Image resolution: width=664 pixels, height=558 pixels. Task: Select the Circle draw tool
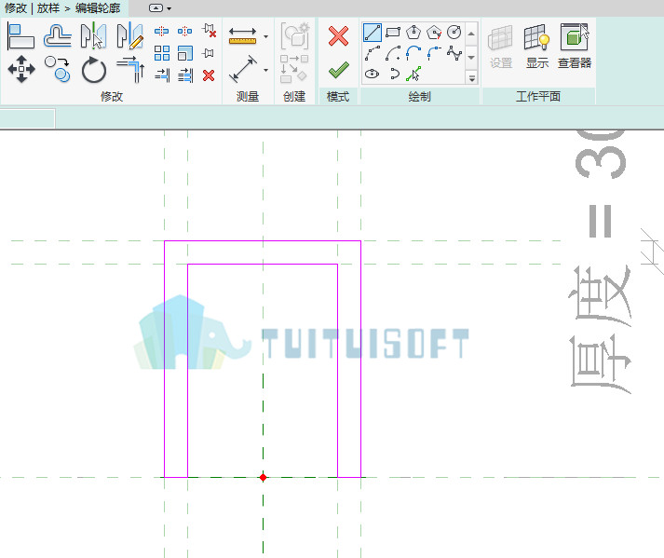[454, 33]
